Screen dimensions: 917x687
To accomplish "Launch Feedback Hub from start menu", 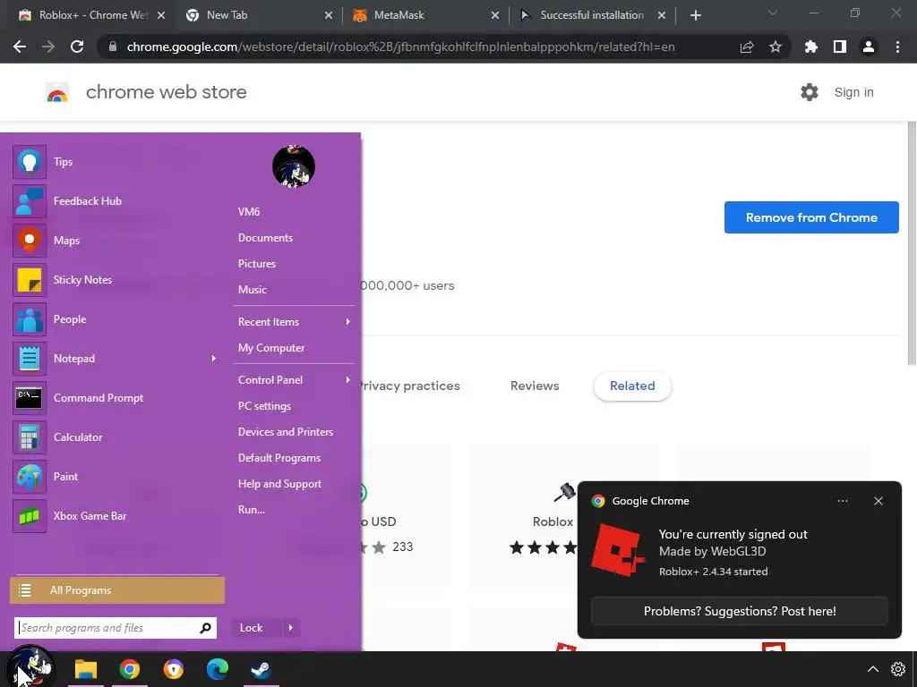I will point(30,201).
